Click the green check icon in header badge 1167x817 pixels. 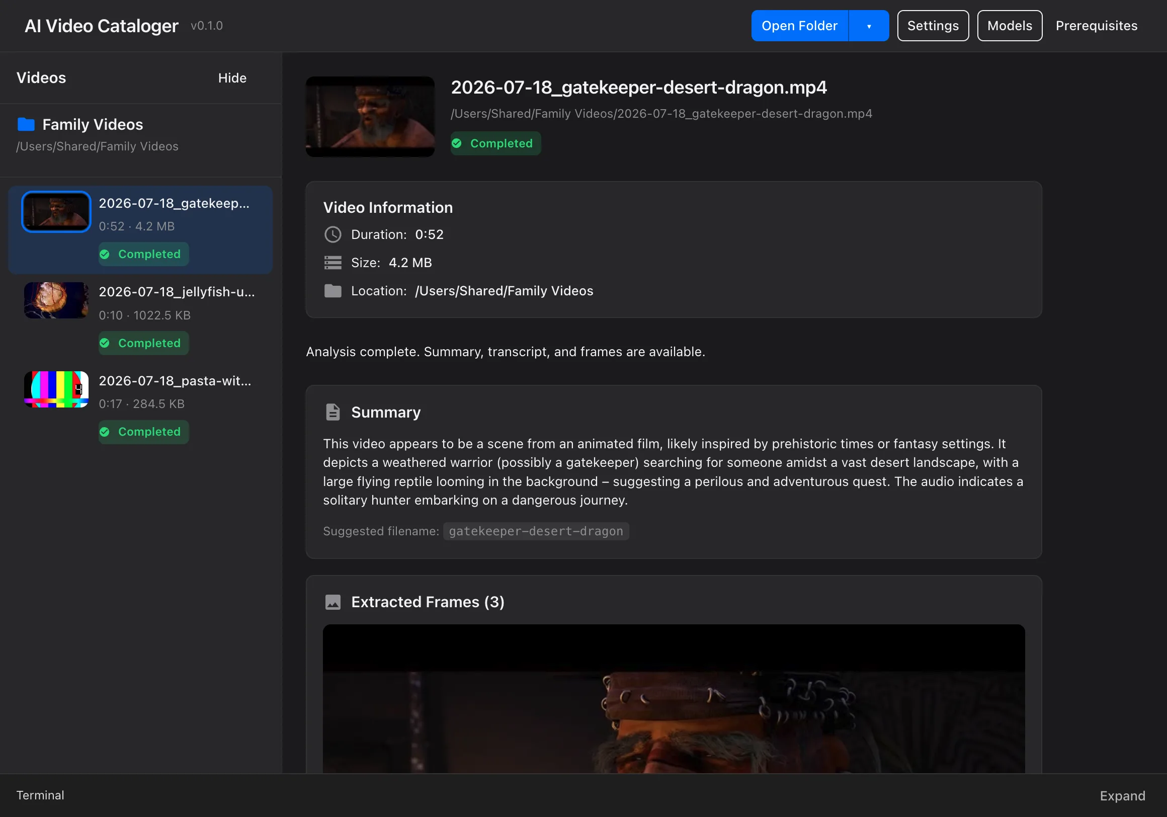456,143
